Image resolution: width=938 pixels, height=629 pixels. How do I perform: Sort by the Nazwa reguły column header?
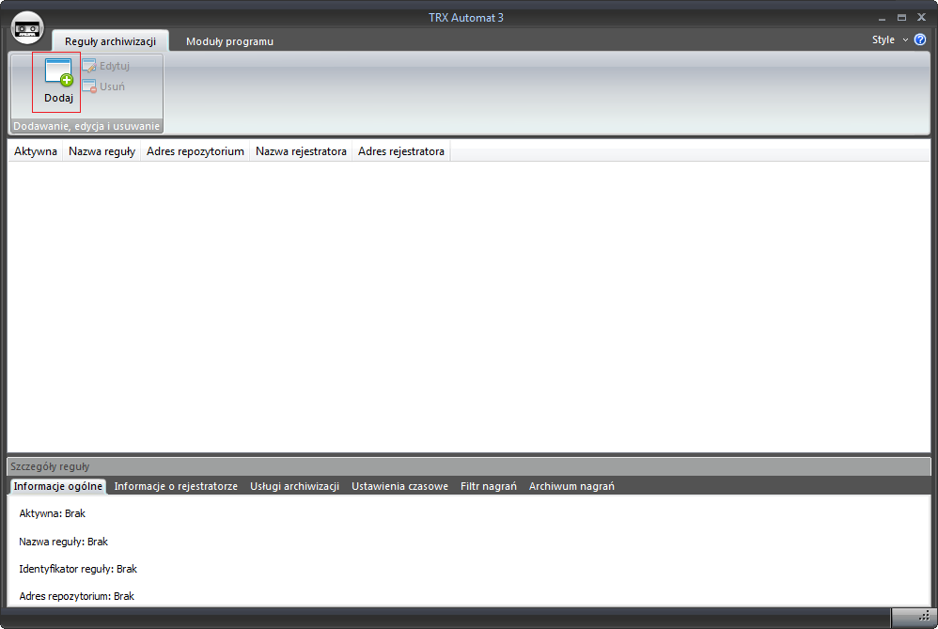(102, 151)
